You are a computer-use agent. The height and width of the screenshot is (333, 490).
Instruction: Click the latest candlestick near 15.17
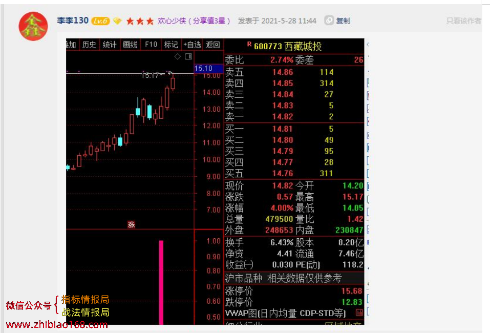pos(173,82)
